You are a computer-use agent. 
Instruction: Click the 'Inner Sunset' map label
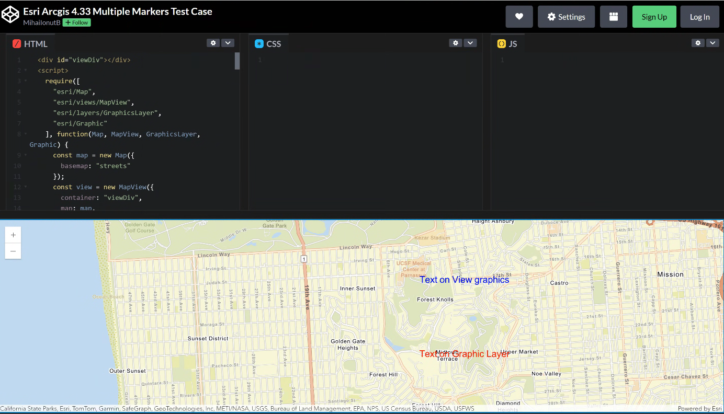(358, 289)
